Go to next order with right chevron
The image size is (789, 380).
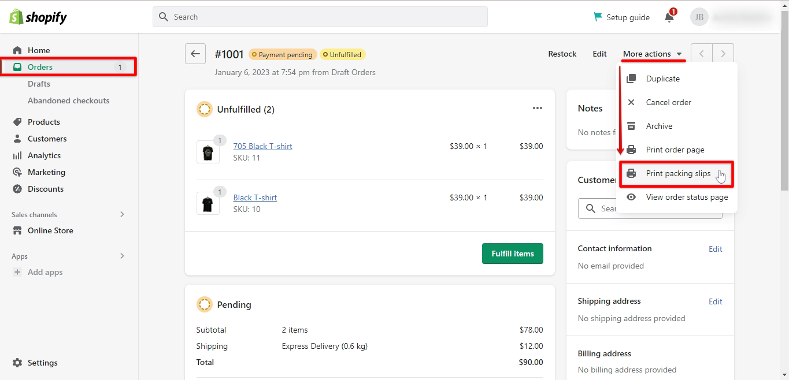point(723,54)
